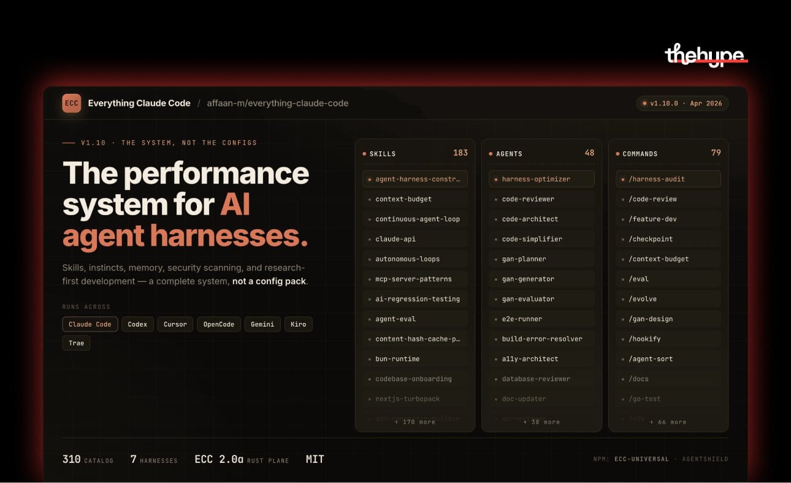791x483 pixels.
Task: Click the 7 harnesses stat
Action: (x=154, y=459)
